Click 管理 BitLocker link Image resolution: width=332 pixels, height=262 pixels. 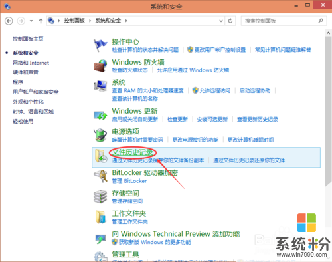[x=129, y=181]
